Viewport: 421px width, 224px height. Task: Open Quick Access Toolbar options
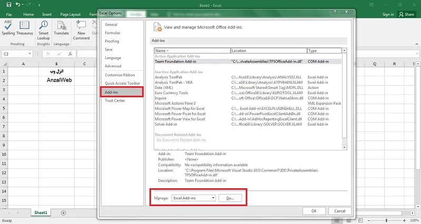122,83
